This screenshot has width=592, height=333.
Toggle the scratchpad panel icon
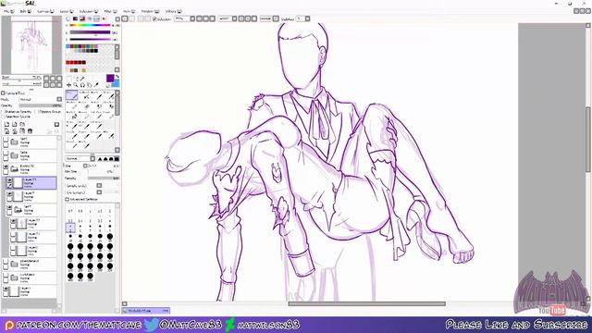(x=105, y=18)
